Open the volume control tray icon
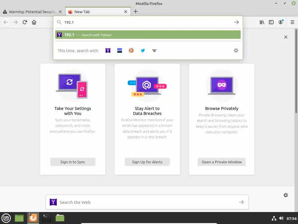Image resolution: width=298 pixels, height=224 pixels. [x=281, y=218]
